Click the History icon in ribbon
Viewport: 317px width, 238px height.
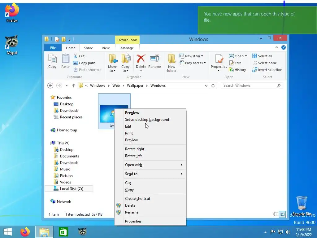click(231, 70)
